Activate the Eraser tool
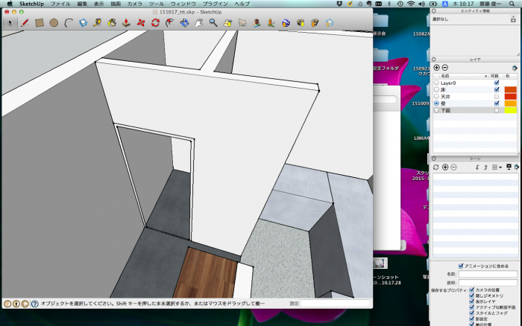The height and width of the screenshot is (326, 522). [x=83, y=23]
